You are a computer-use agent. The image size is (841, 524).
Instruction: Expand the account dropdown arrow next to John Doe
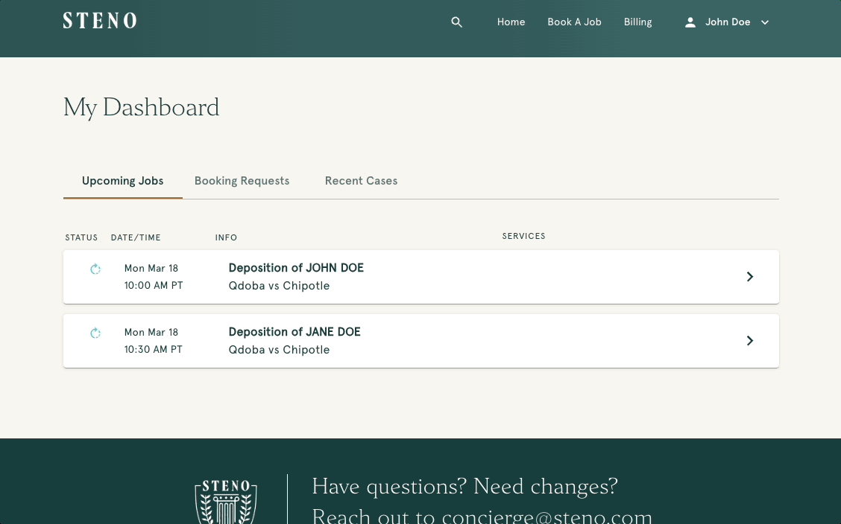pos(765,22)
